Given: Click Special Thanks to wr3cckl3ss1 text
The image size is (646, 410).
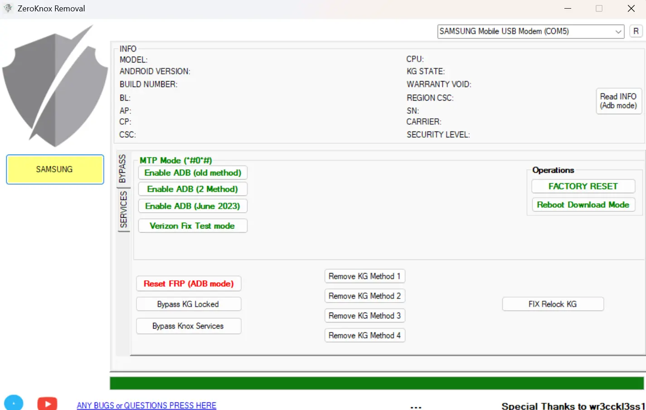Looking at the screenshot, I should tap(573, 406).
